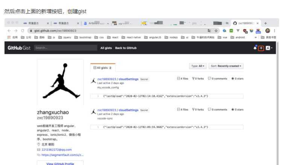Open the android bookmarks folder
This screenshot has height=165, width=290.
pos(238,37)
